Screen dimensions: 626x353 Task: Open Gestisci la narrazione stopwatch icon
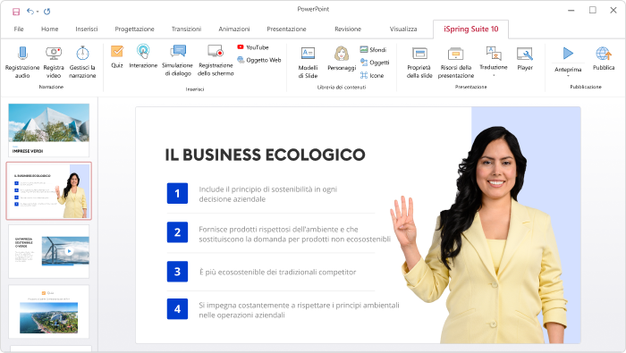(x=82, y=53)
